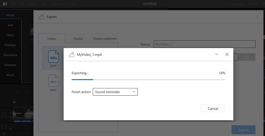The image size is (265, 136).
Task: Browse the output folder icon
Action: point(246,57)
